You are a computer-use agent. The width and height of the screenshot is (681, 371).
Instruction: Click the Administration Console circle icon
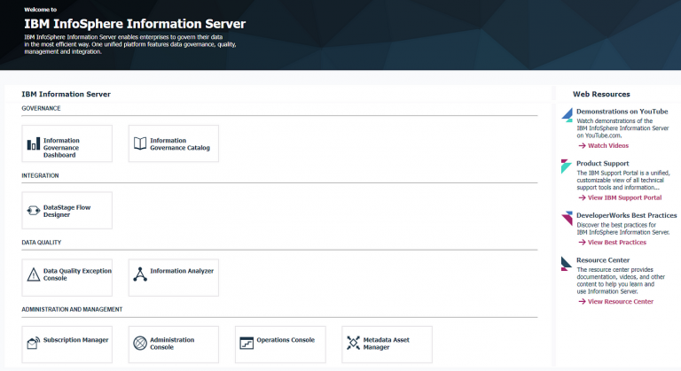tap(140, 343)
